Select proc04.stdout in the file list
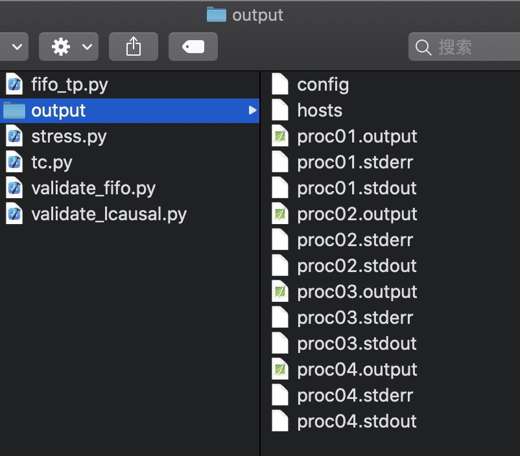This screenshot has width=520, height=456. (357, 421)
